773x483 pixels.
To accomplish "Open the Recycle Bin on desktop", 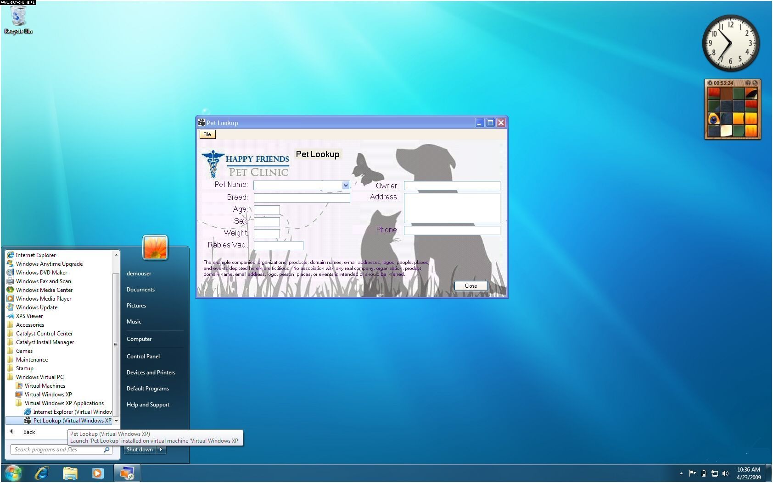I will [x=18, y=19].
